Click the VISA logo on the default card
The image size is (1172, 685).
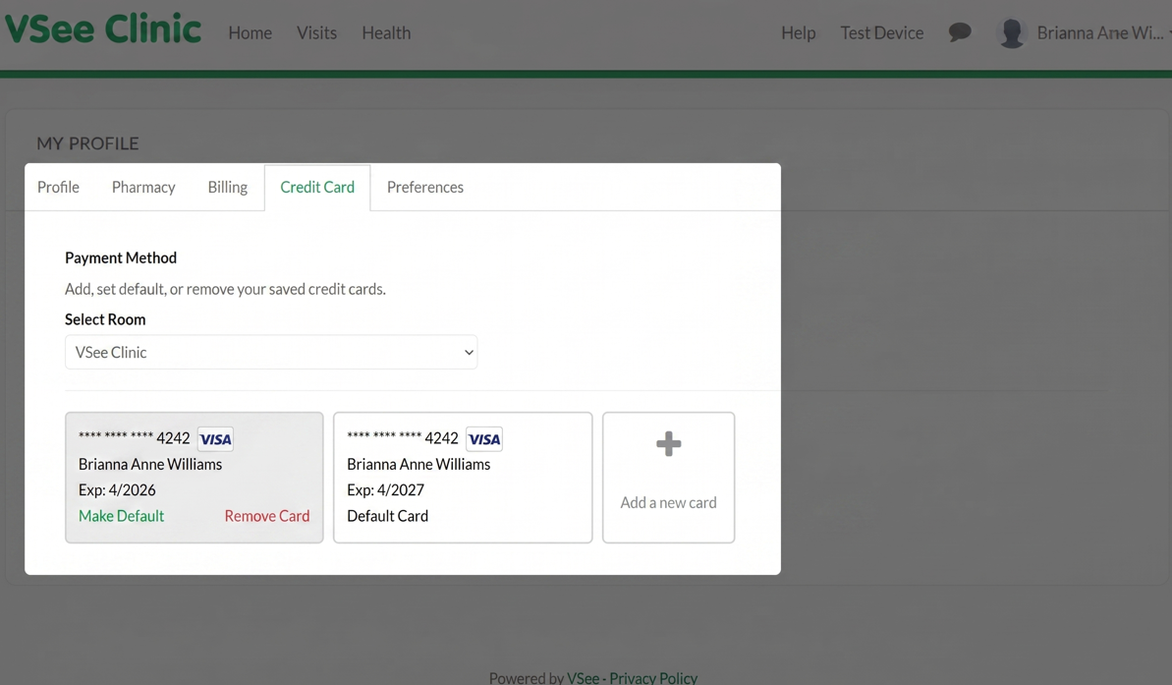483,438
